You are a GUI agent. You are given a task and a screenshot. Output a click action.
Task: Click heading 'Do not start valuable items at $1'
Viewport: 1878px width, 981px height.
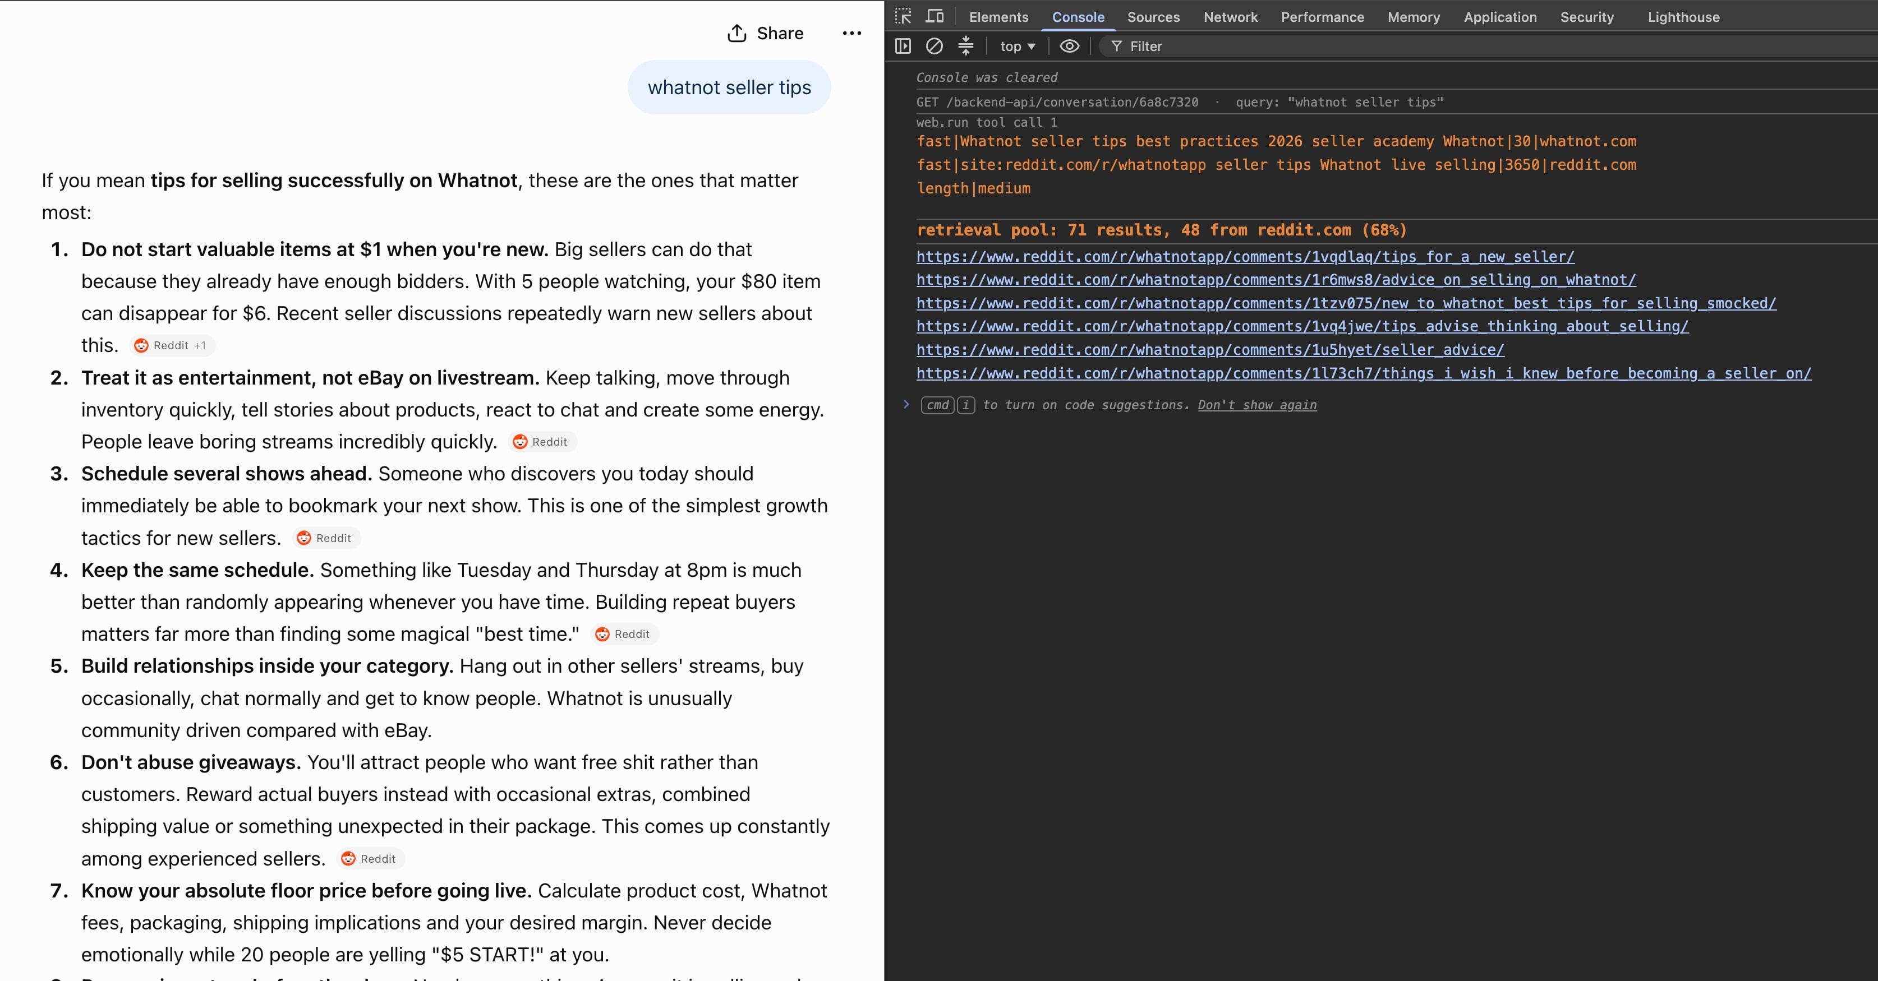314,249
